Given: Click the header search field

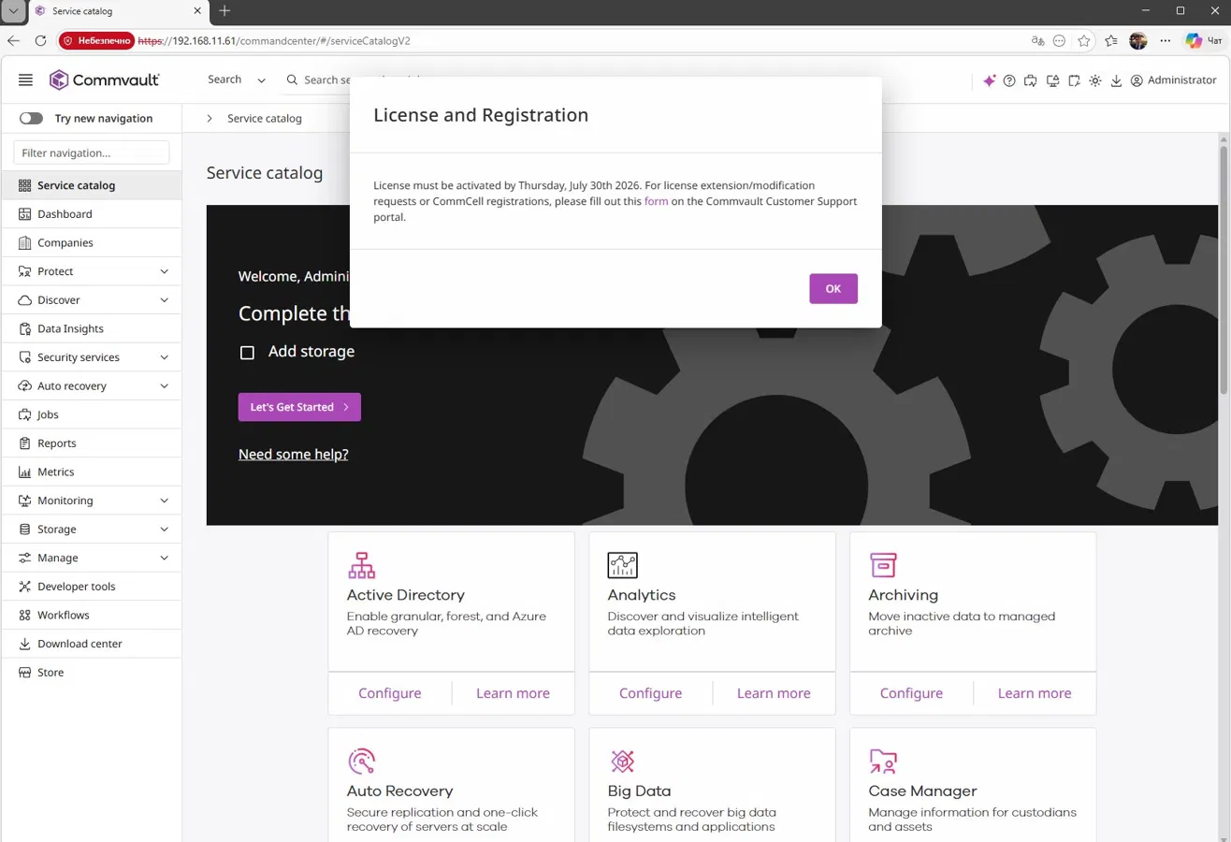Looking at the screenshot, I should (x=316, y=80).
